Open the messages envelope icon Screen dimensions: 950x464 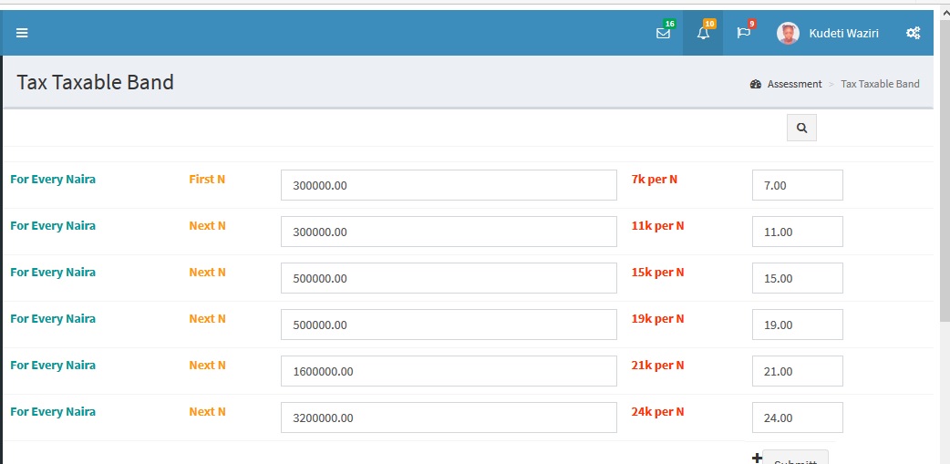(x=663, y=33)
